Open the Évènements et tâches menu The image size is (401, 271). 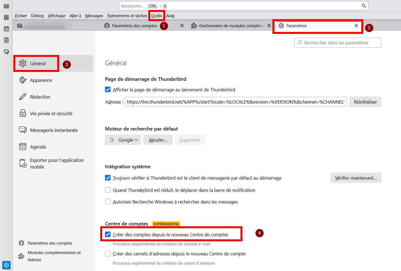127,16
